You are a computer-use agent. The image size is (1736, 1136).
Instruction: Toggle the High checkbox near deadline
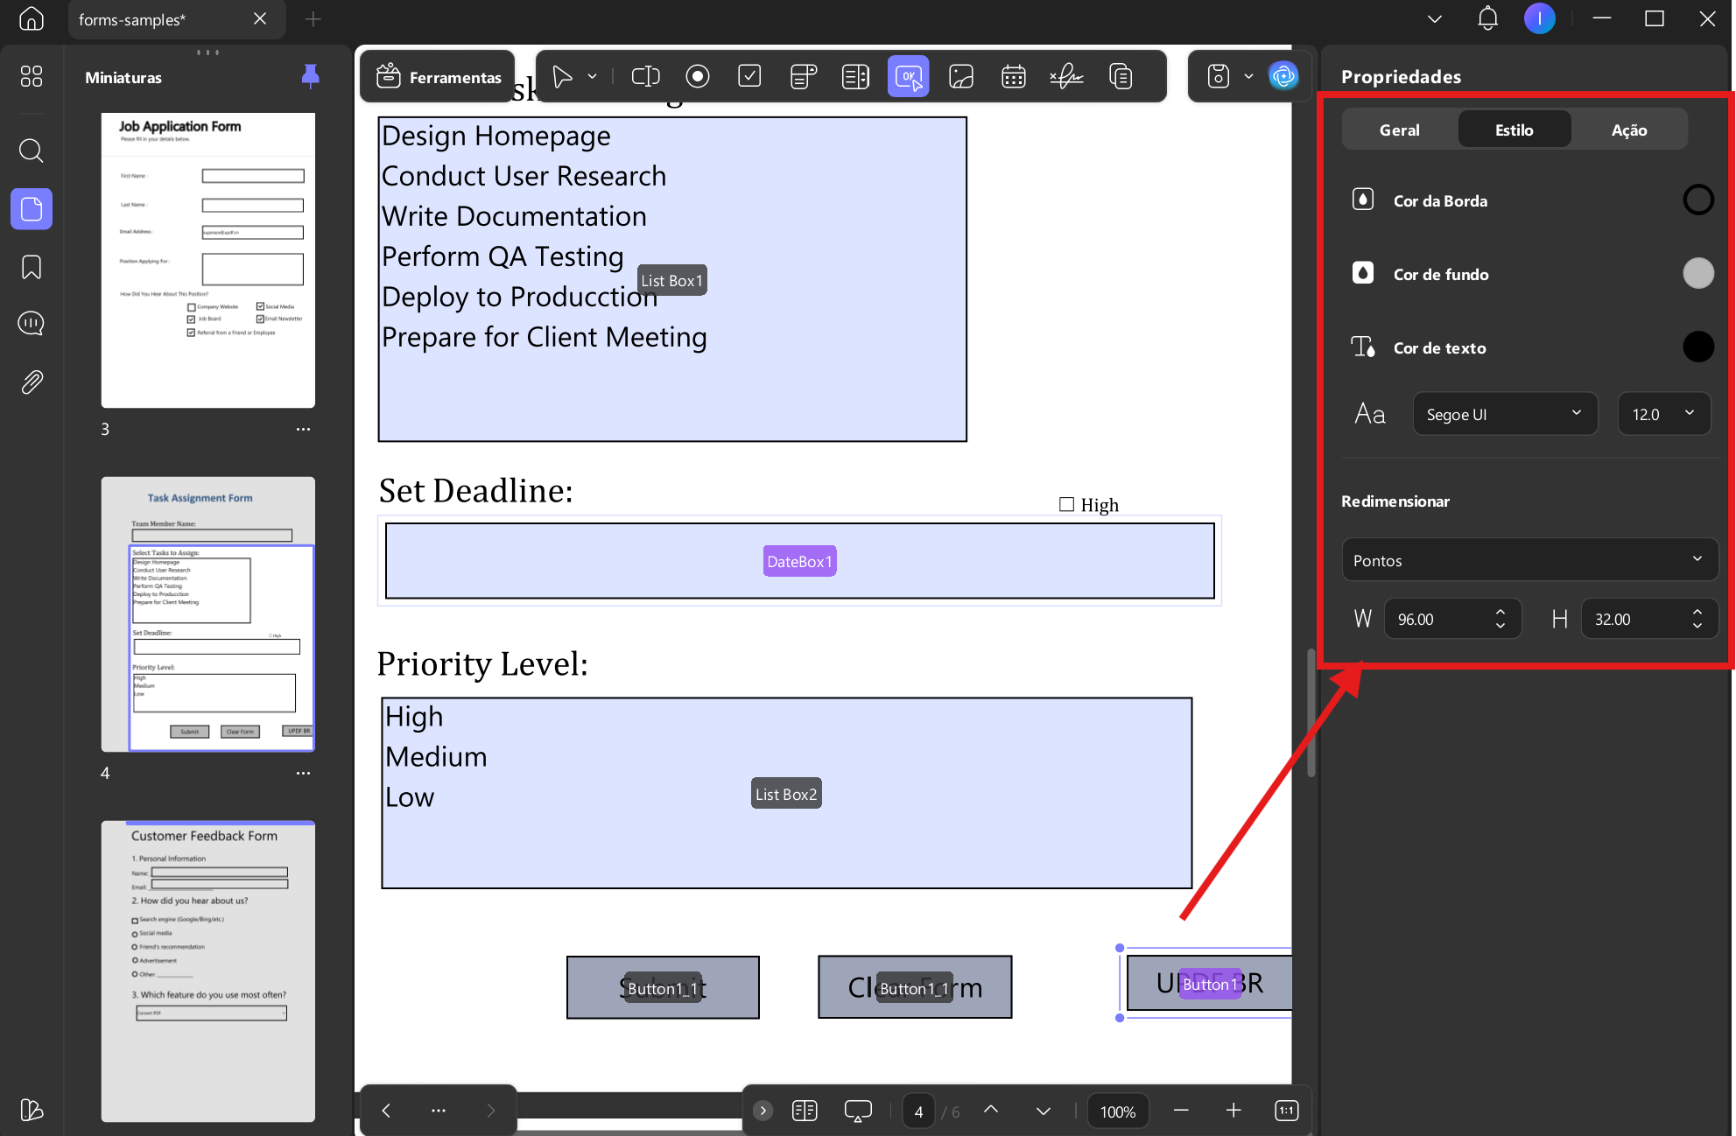1066,505
